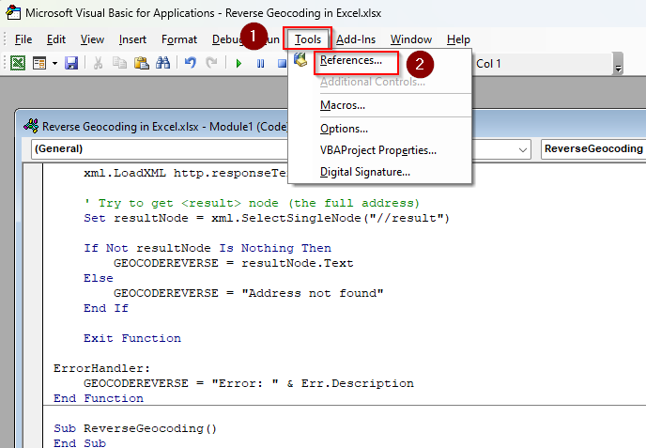This screenshot has width=646, height=448.
Task: Click the Paste clipboard icon
Action: coord(141,63)
